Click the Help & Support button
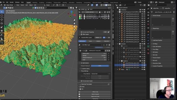 click(x=95, y=94)
